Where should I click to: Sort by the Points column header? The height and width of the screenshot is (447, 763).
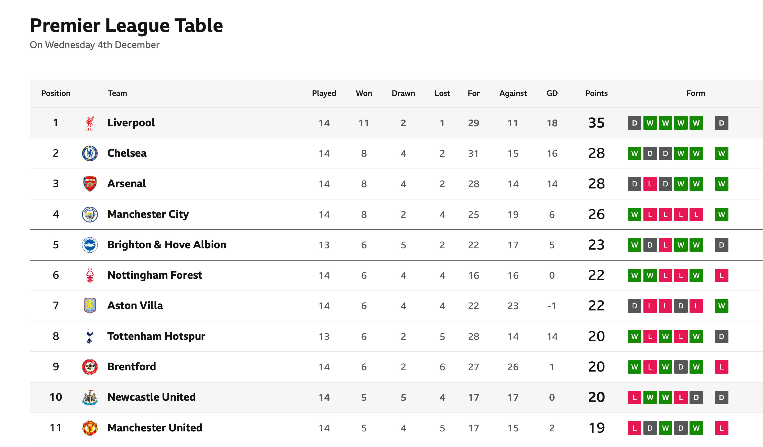[x=596, y=93]
